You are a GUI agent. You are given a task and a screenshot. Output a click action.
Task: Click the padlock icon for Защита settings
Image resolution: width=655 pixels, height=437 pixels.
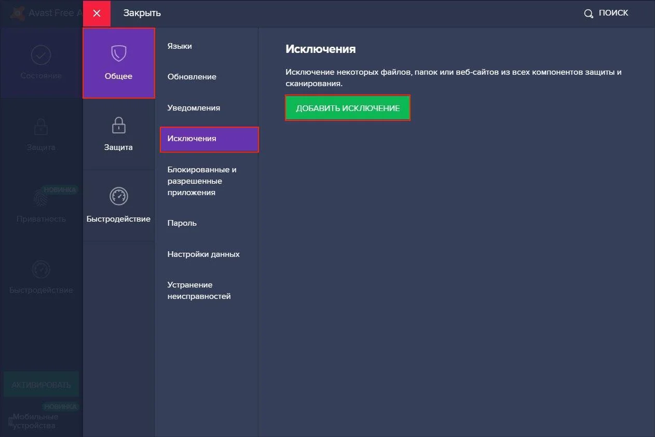coord(118,125)
